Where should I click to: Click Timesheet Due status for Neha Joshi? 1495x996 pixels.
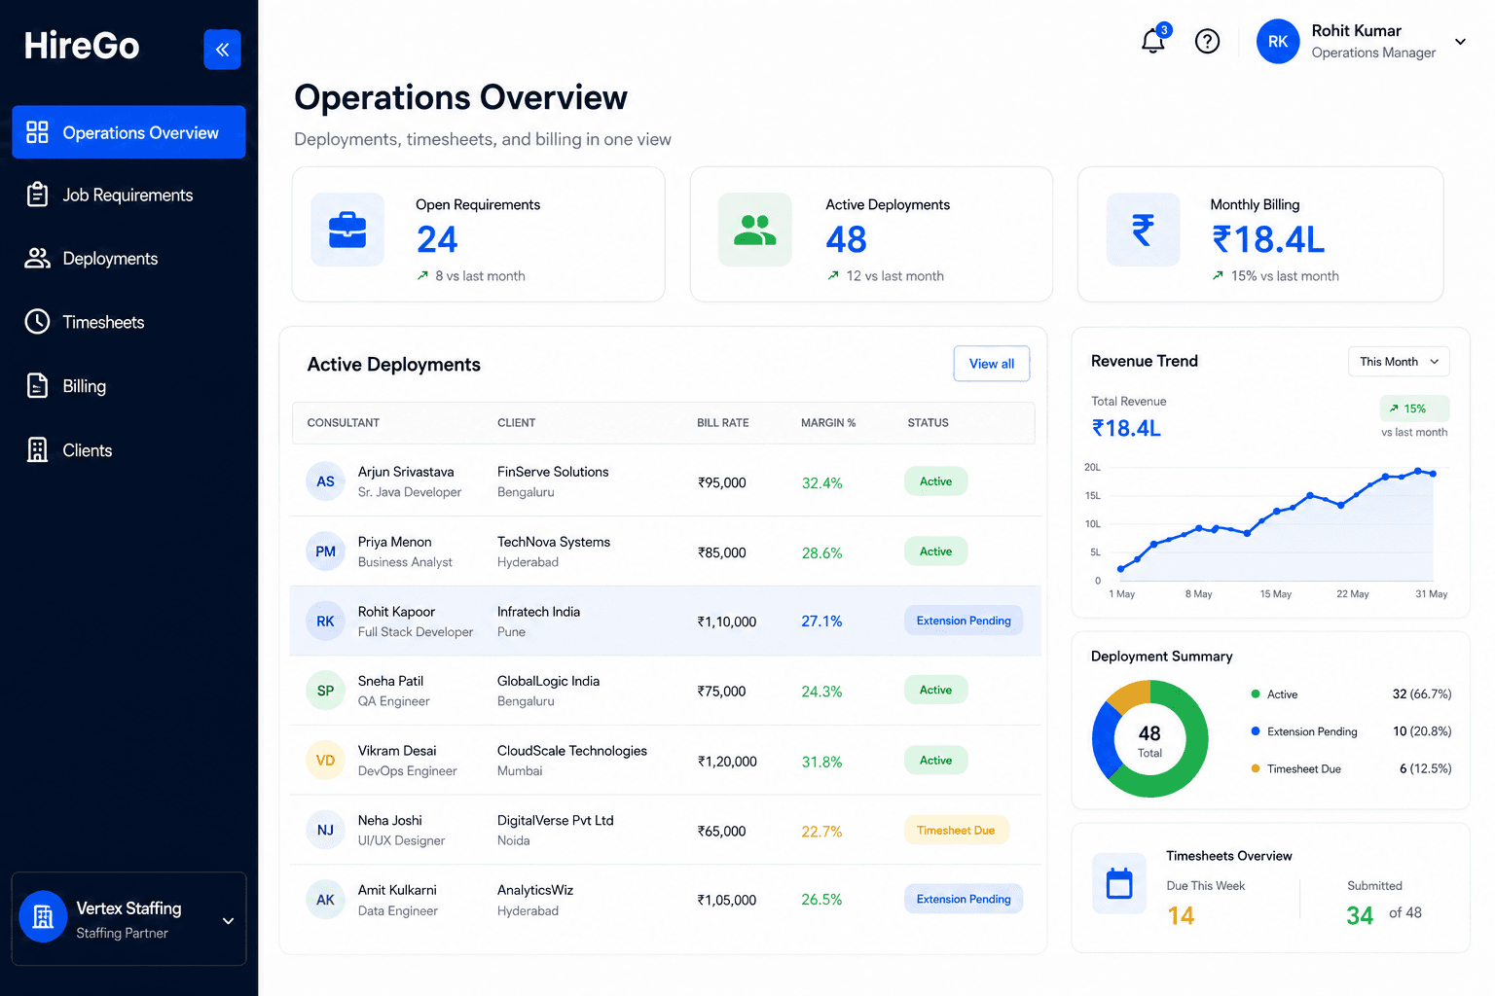(956, 831)
